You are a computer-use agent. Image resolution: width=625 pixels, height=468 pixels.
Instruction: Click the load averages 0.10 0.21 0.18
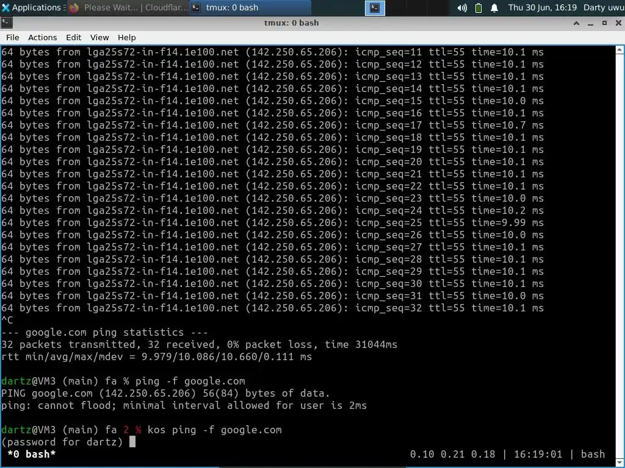pos(452,454)
